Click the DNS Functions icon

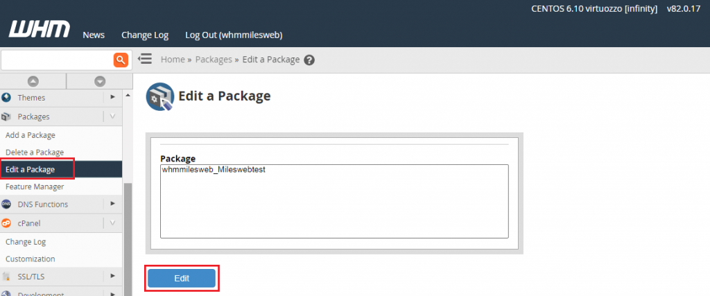[x=6, y=204]
